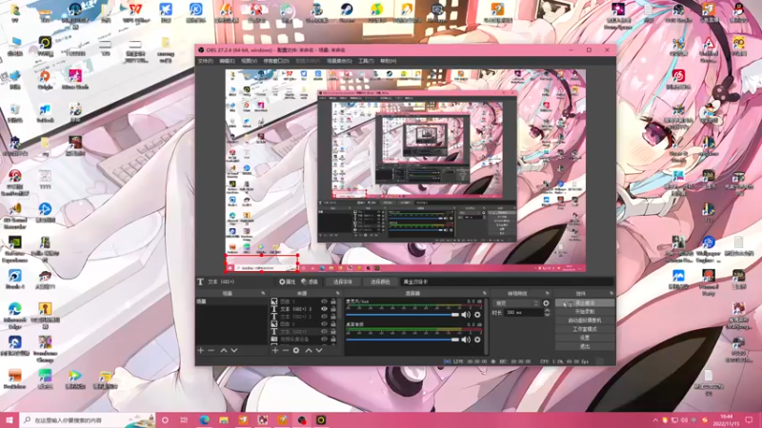Screen dimensions: 762x428
Task: Toggle visibility of 视频采集设备 source
Action: pyautogui.click(x=324, y=340)
